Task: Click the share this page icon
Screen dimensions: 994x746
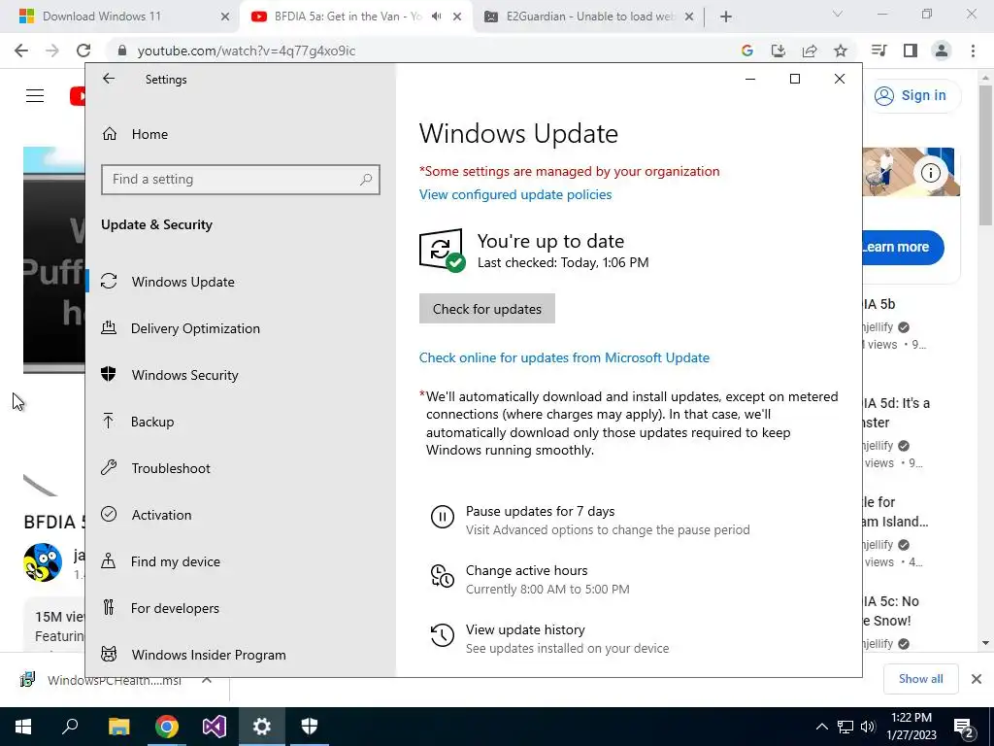Action: (x=810, y=51)
